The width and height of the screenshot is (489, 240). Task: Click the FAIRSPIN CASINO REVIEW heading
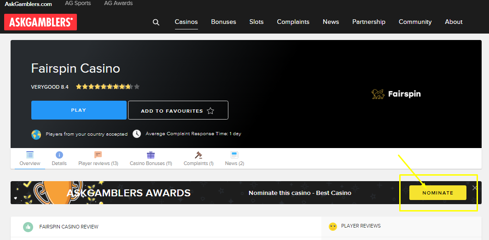(69, 227)
